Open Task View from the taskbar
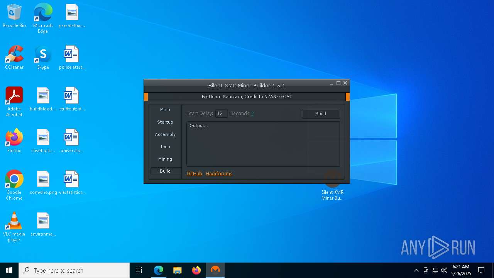Screen dimensions: 494x278 tap(139, 270)
